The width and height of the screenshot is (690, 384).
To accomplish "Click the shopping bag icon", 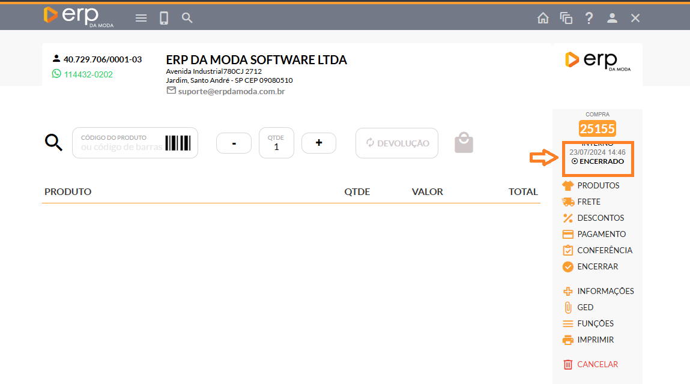I will coord(464,143).
